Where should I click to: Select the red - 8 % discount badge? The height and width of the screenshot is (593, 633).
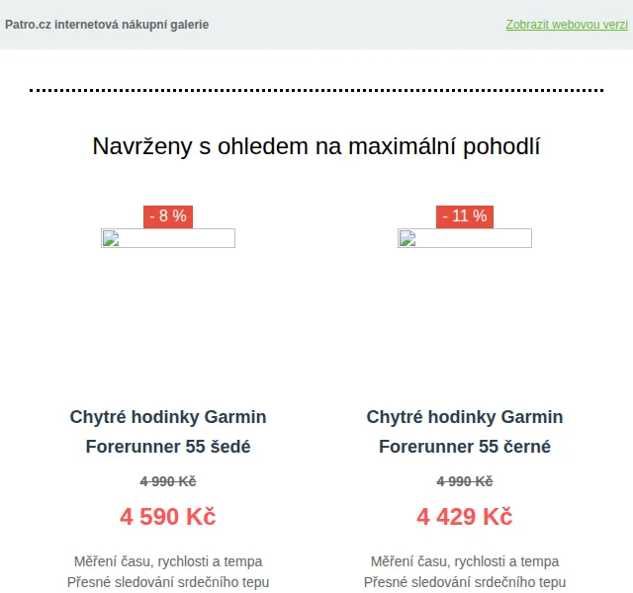(x=168, y=216)
